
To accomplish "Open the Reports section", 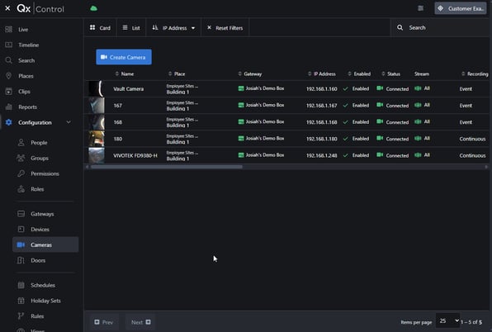I will point(27,107).
